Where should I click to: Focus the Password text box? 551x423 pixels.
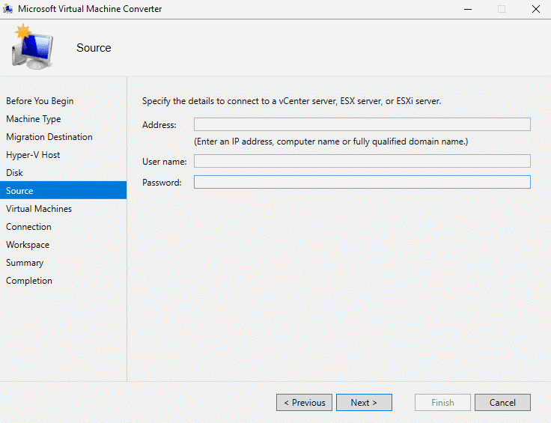pos(362,182)
